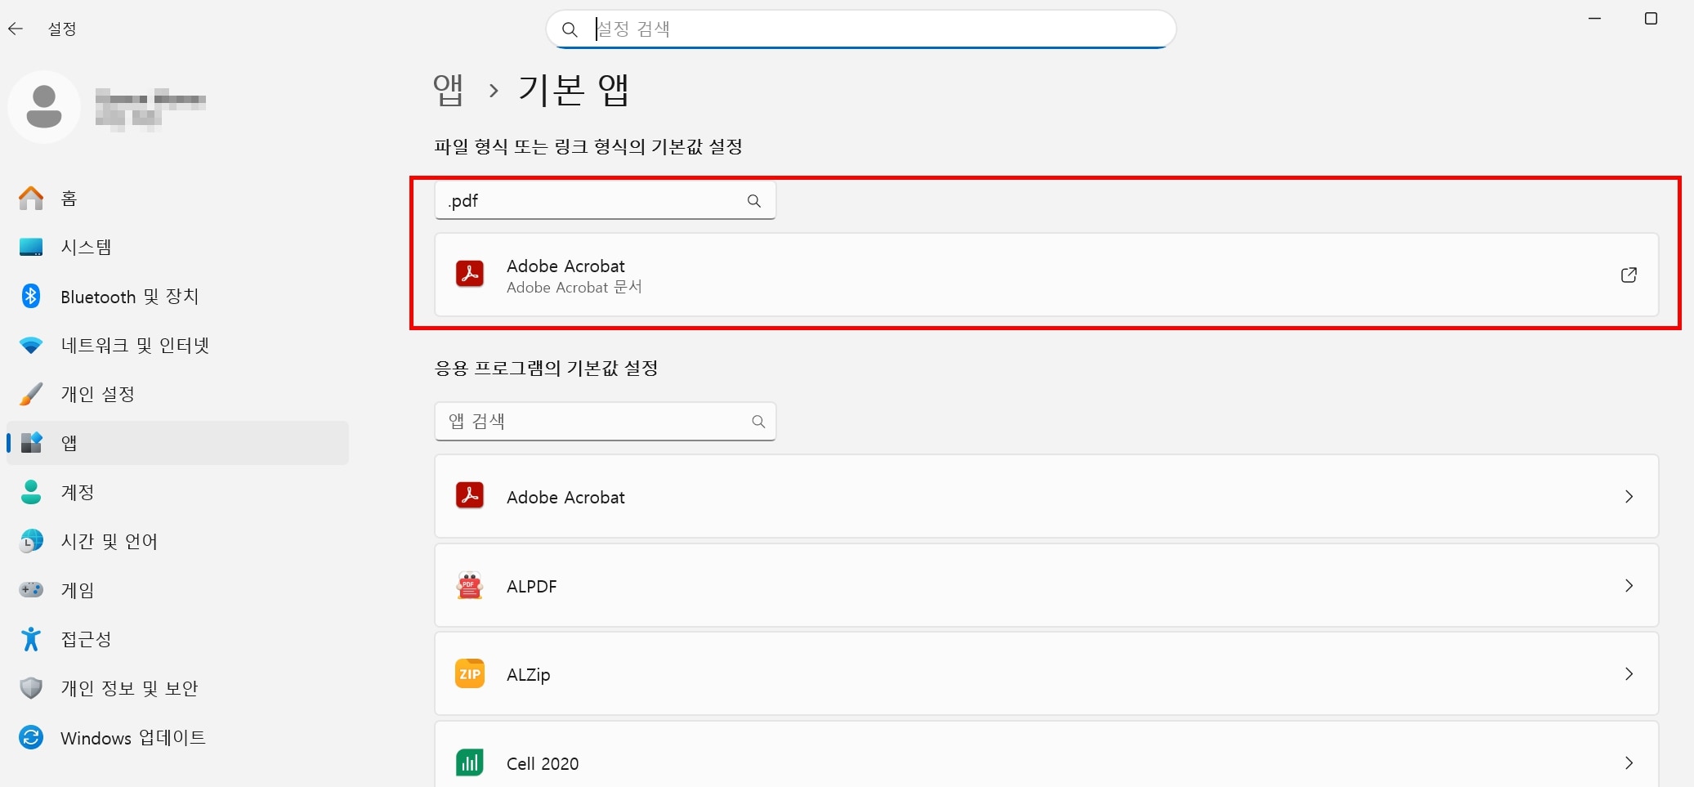
Task: Open 개인 설정 section
Action: click(x=177, y=394)
